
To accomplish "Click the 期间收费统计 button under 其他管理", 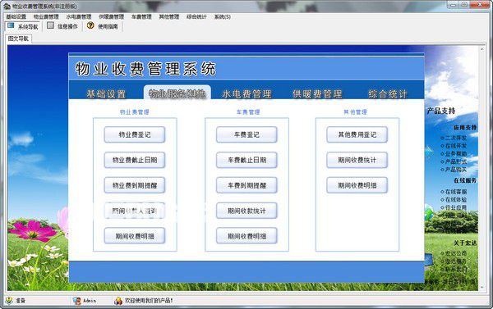I will coord(357,160).
